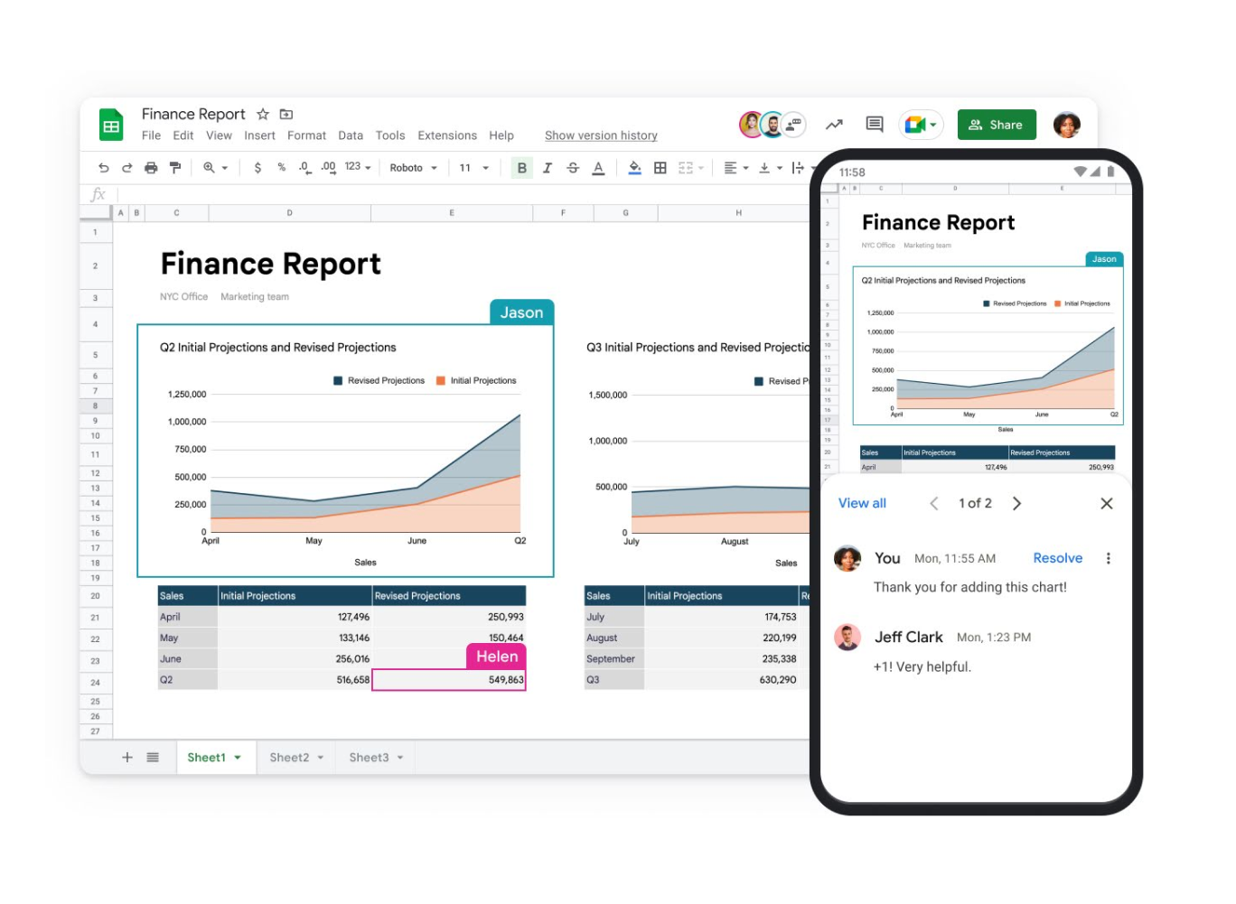Select cell containing 549,863
The width and height of the screenshot is (1236, 904).
pos(449,680)
